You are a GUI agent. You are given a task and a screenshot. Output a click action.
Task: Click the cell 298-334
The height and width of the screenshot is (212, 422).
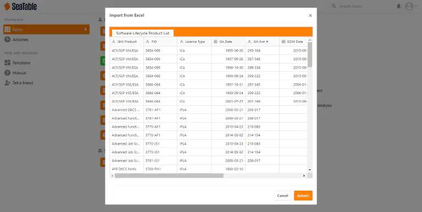[x=262, y=67]
